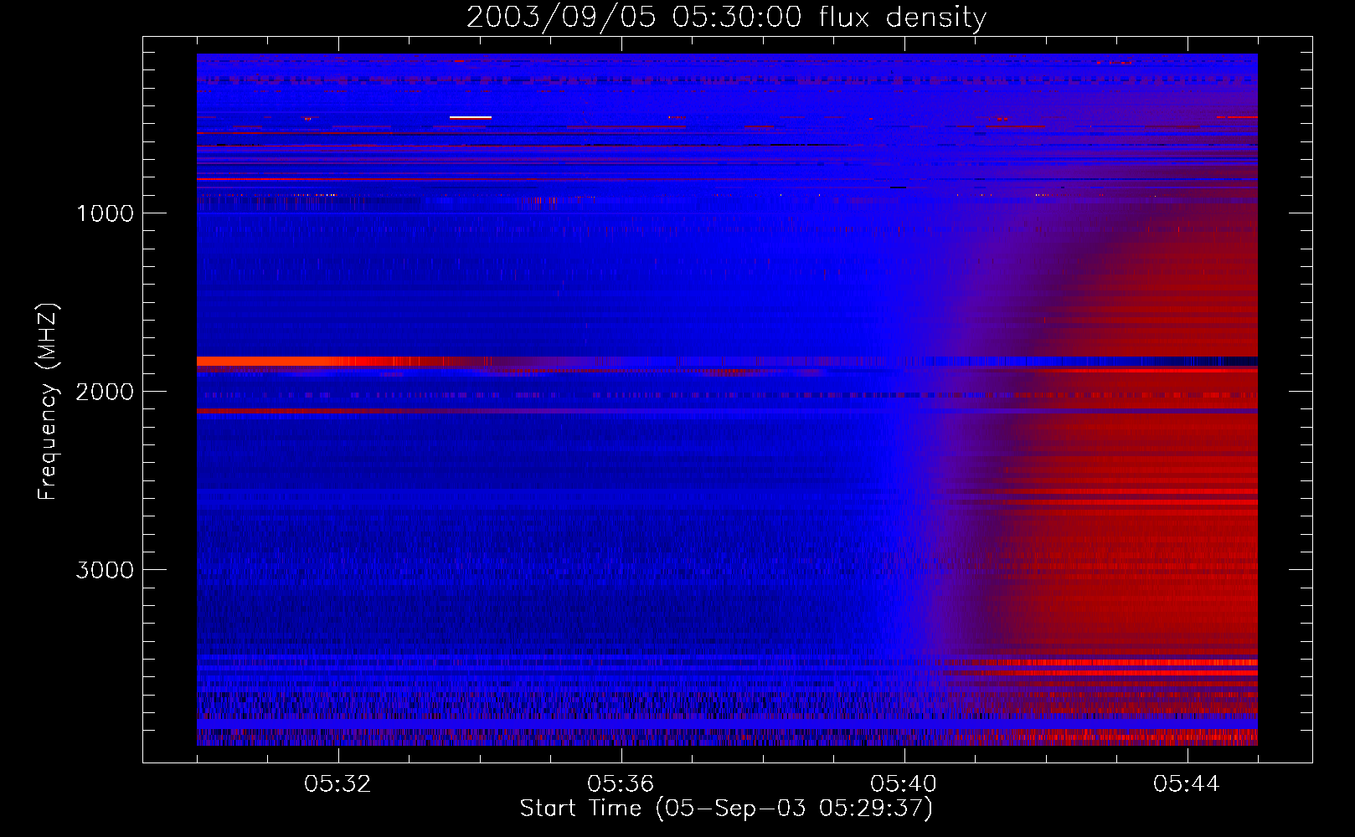The height and width of the screenshot is (837, 1355).
Task: Click the 3000 frequency tick label
Action: click(x=105, y=570)
